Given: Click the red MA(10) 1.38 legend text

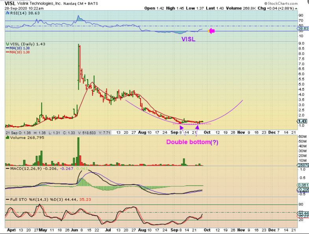Looking at the screenshot, I should [x=20, y=52].
